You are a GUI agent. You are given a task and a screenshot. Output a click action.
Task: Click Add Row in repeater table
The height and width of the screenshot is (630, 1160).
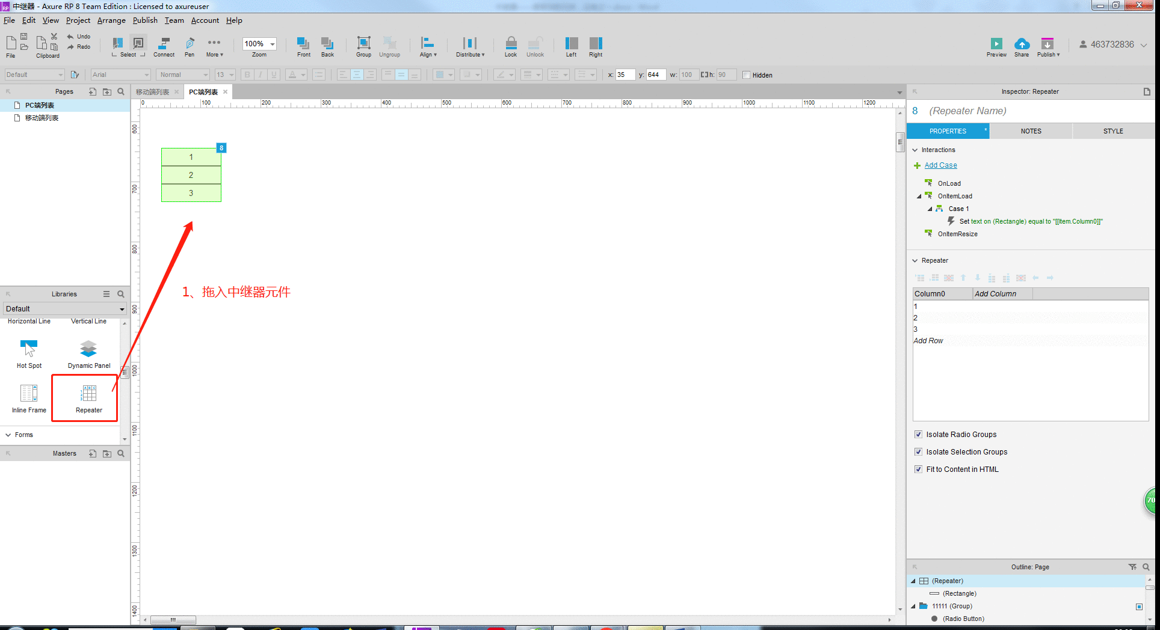point(928,341)
